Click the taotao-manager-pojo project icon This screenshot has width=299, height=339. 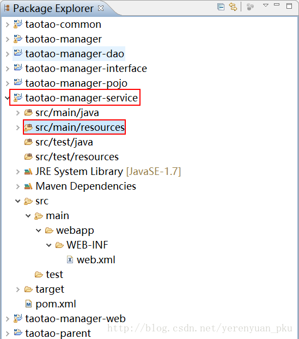coord(18,82)
